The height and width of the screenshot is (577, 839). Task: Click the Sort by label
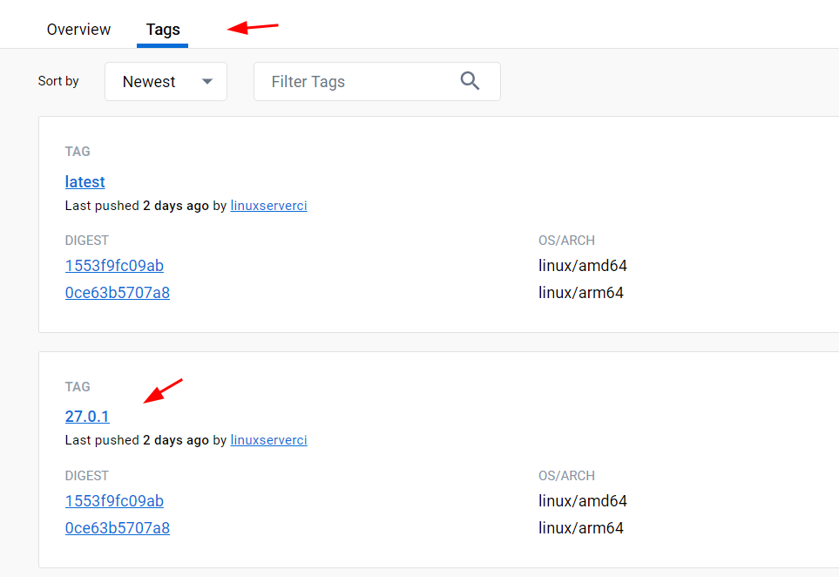coord(58,81)
